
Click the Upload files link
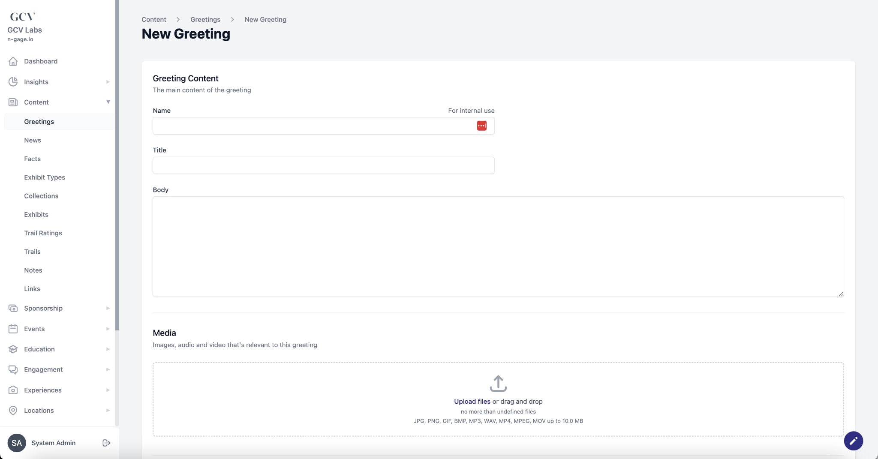click(472, 402)
